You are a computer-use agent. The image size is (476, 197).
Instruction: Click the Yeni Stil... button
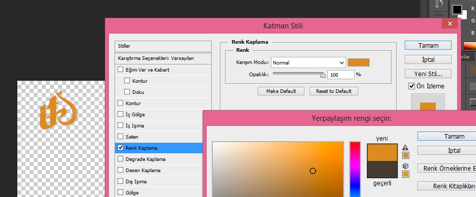(428, 74)
